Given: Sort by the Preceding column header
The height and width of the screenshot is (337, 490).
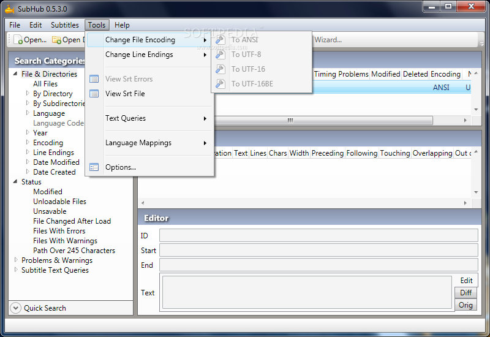Looking at the screenshot, I should (328, 153).
